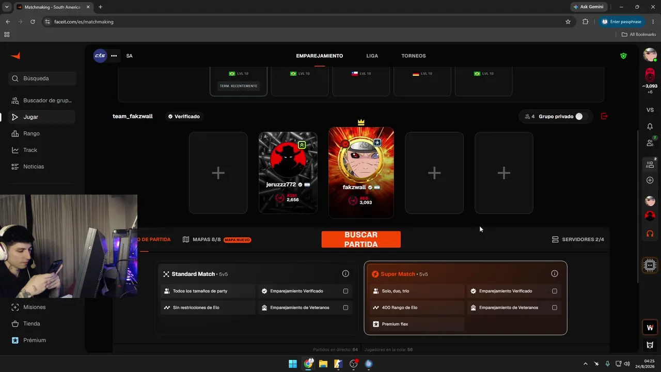The image size is (661, 372).
Task: Open File Explorer from the taskbar
Action: pyautogui.click(x=323, y=364)
